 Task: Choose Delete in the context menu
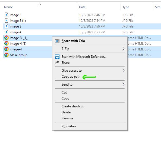(66, 112)
